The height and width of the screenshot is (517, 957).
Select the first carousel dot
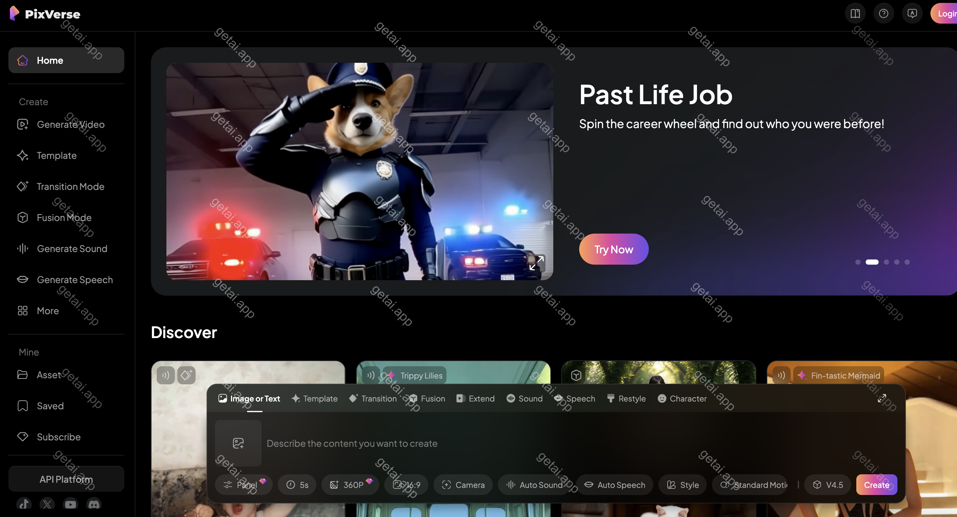(x=858, y=262)
